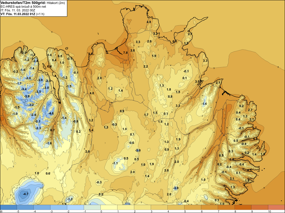Click the dark orange legend swatch between 8 and 9
Viewport: 285px width, 213px height.
click(x=243, y=207)
